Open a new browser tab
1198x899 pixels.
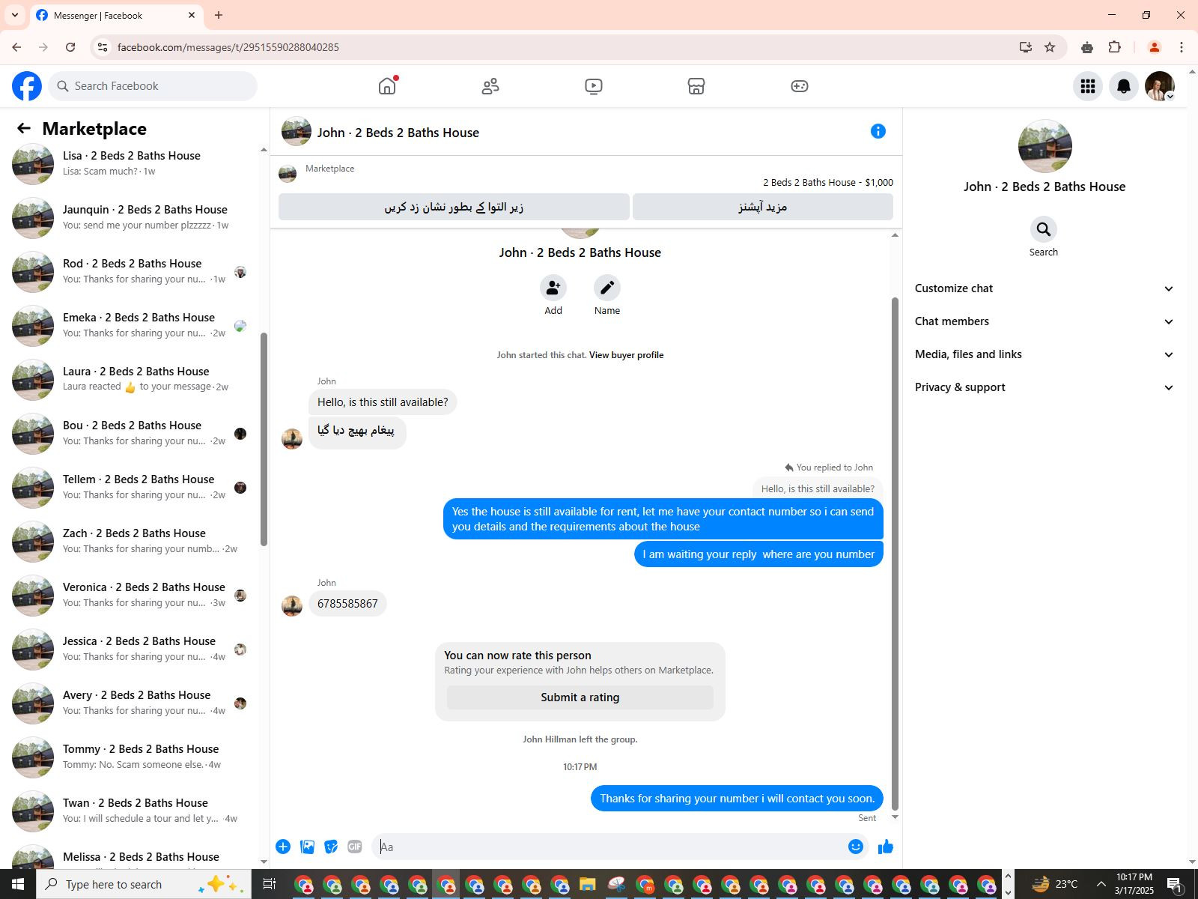[219, 15]
